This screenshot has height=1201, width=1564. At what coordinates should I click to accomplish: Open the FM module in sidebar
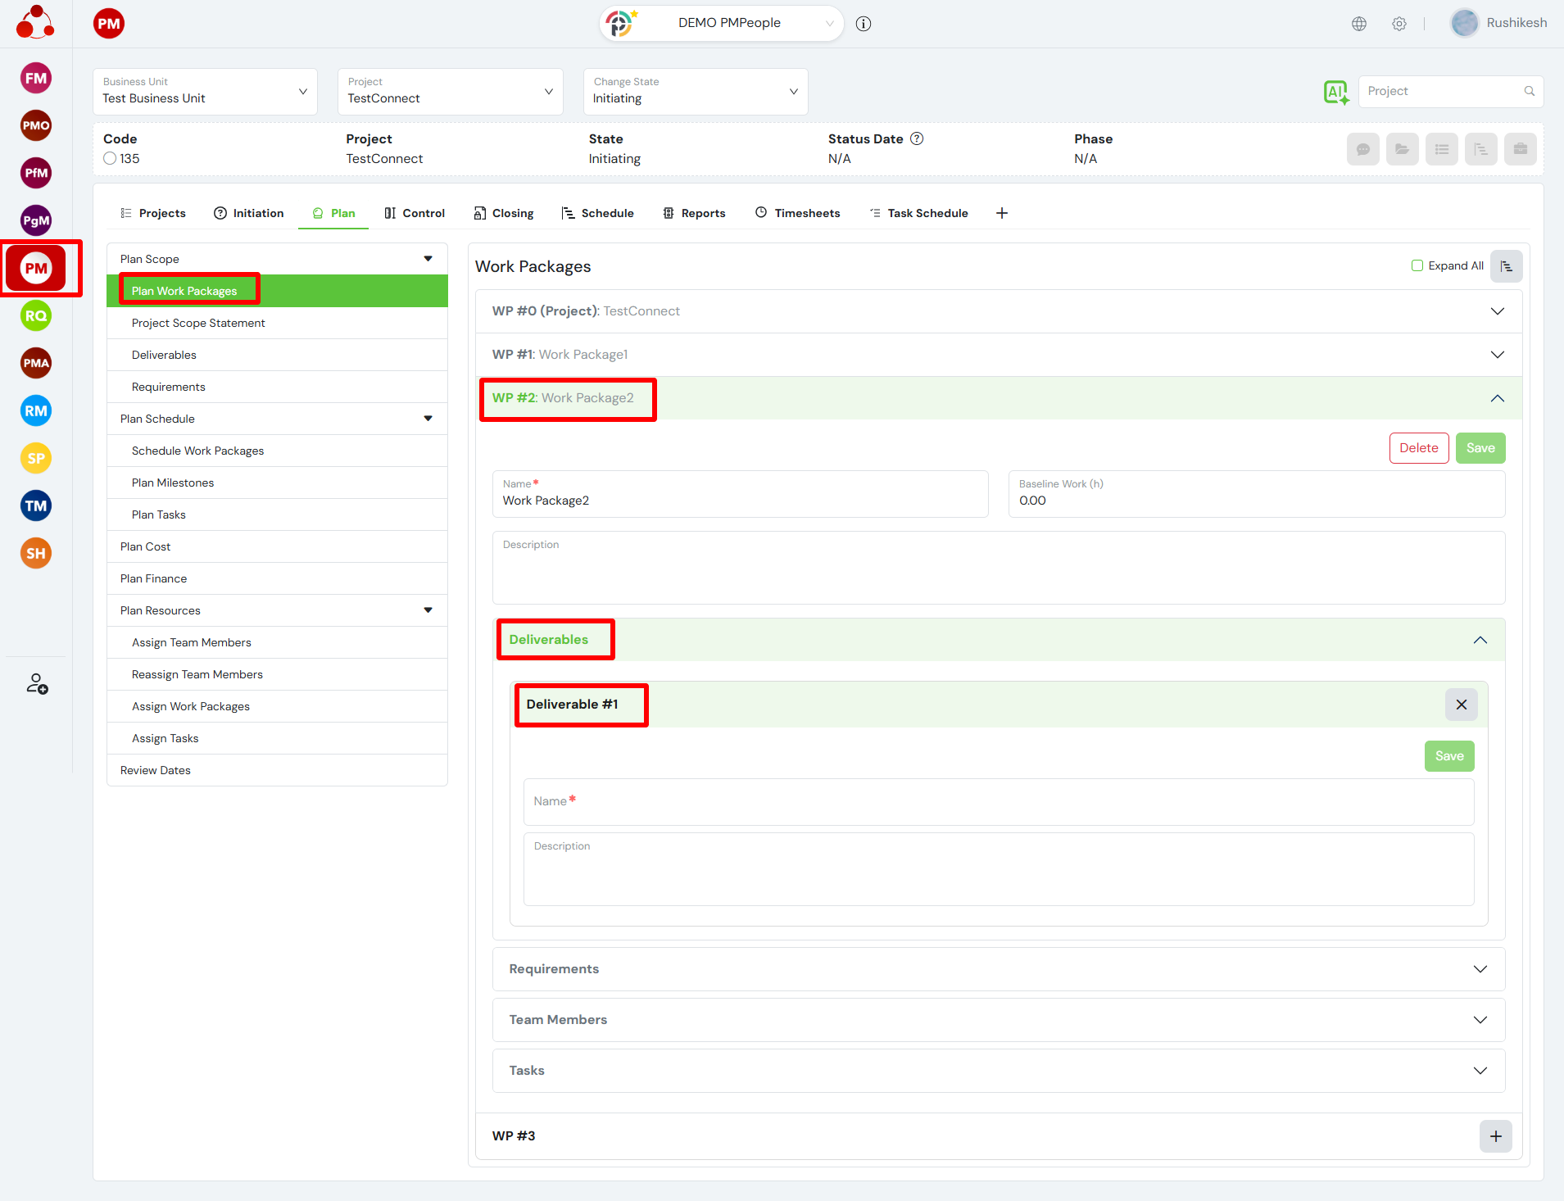pos(36,79)
